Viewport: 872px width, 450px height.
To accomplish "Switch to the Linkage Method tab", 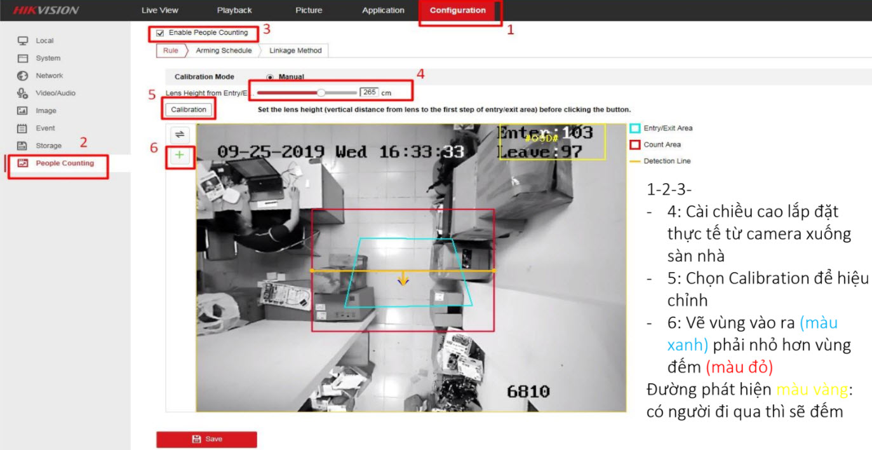I will pos(295,51).
